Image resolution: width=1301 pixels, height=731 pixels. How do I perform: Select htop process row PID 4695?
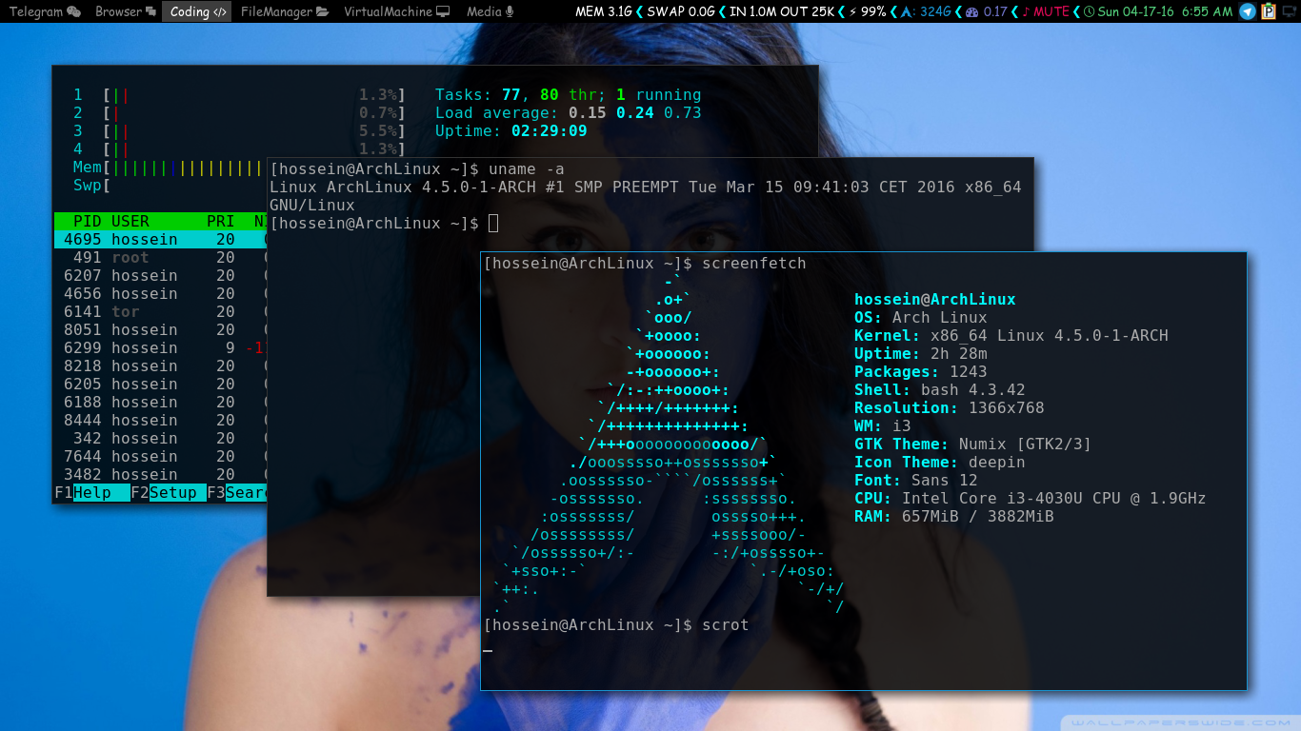[160, 239]
